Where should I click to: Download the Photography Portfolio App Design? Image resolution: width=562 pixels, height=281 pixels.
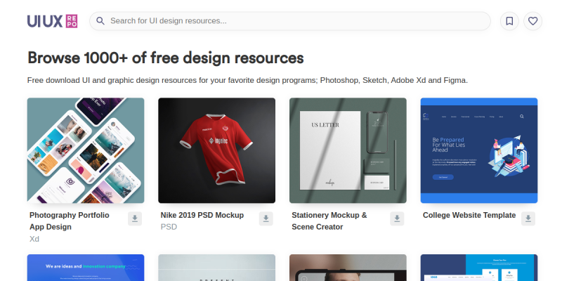coord(135,218)
